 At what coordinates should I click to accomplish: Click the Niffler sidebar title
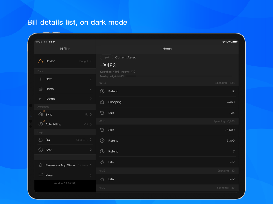click(65, 49)
